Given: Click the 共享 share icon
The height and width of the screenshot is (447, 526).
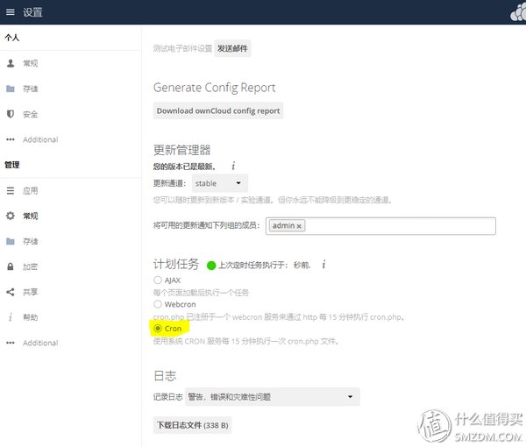Looking at the screenshot, I should [11, 292].
